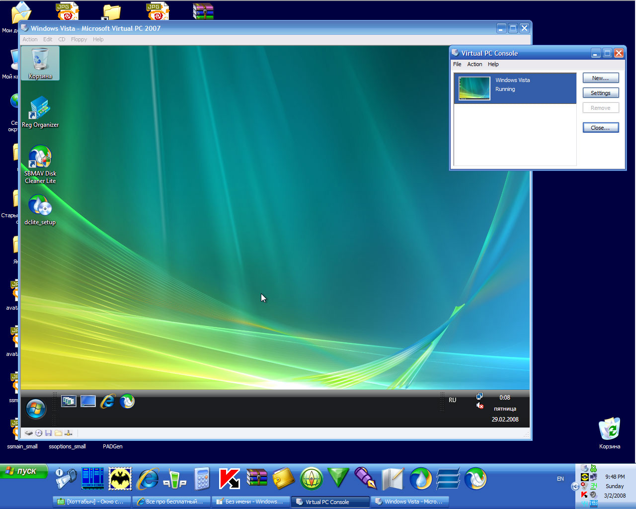Launch Internet Explorer from Vista quick launch
The height and width of the screenshot is (509, 636).
(108, 401)
